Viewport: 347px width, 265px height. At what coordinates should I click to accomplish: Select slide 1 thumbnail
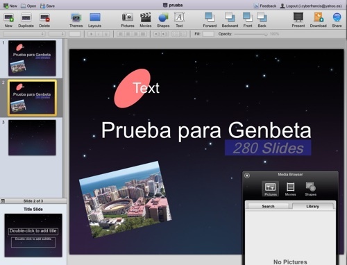[x=32, y=58]
